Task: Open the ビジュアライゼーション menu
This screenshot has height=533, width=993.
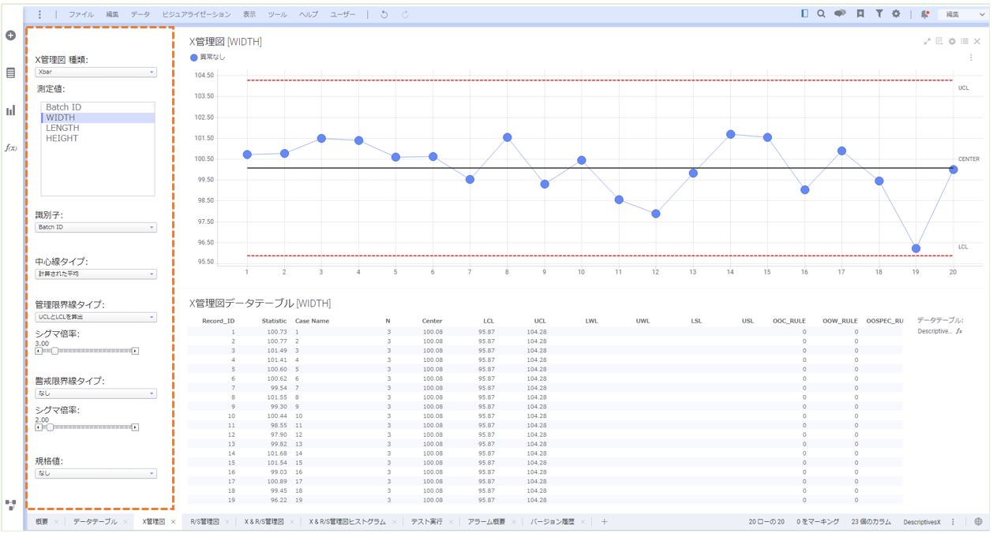Action: point(197,14)
